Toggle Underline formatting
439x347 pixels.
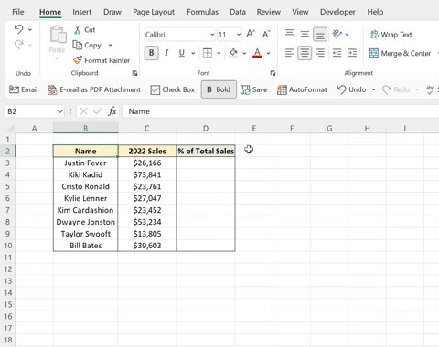click(182, 53)
